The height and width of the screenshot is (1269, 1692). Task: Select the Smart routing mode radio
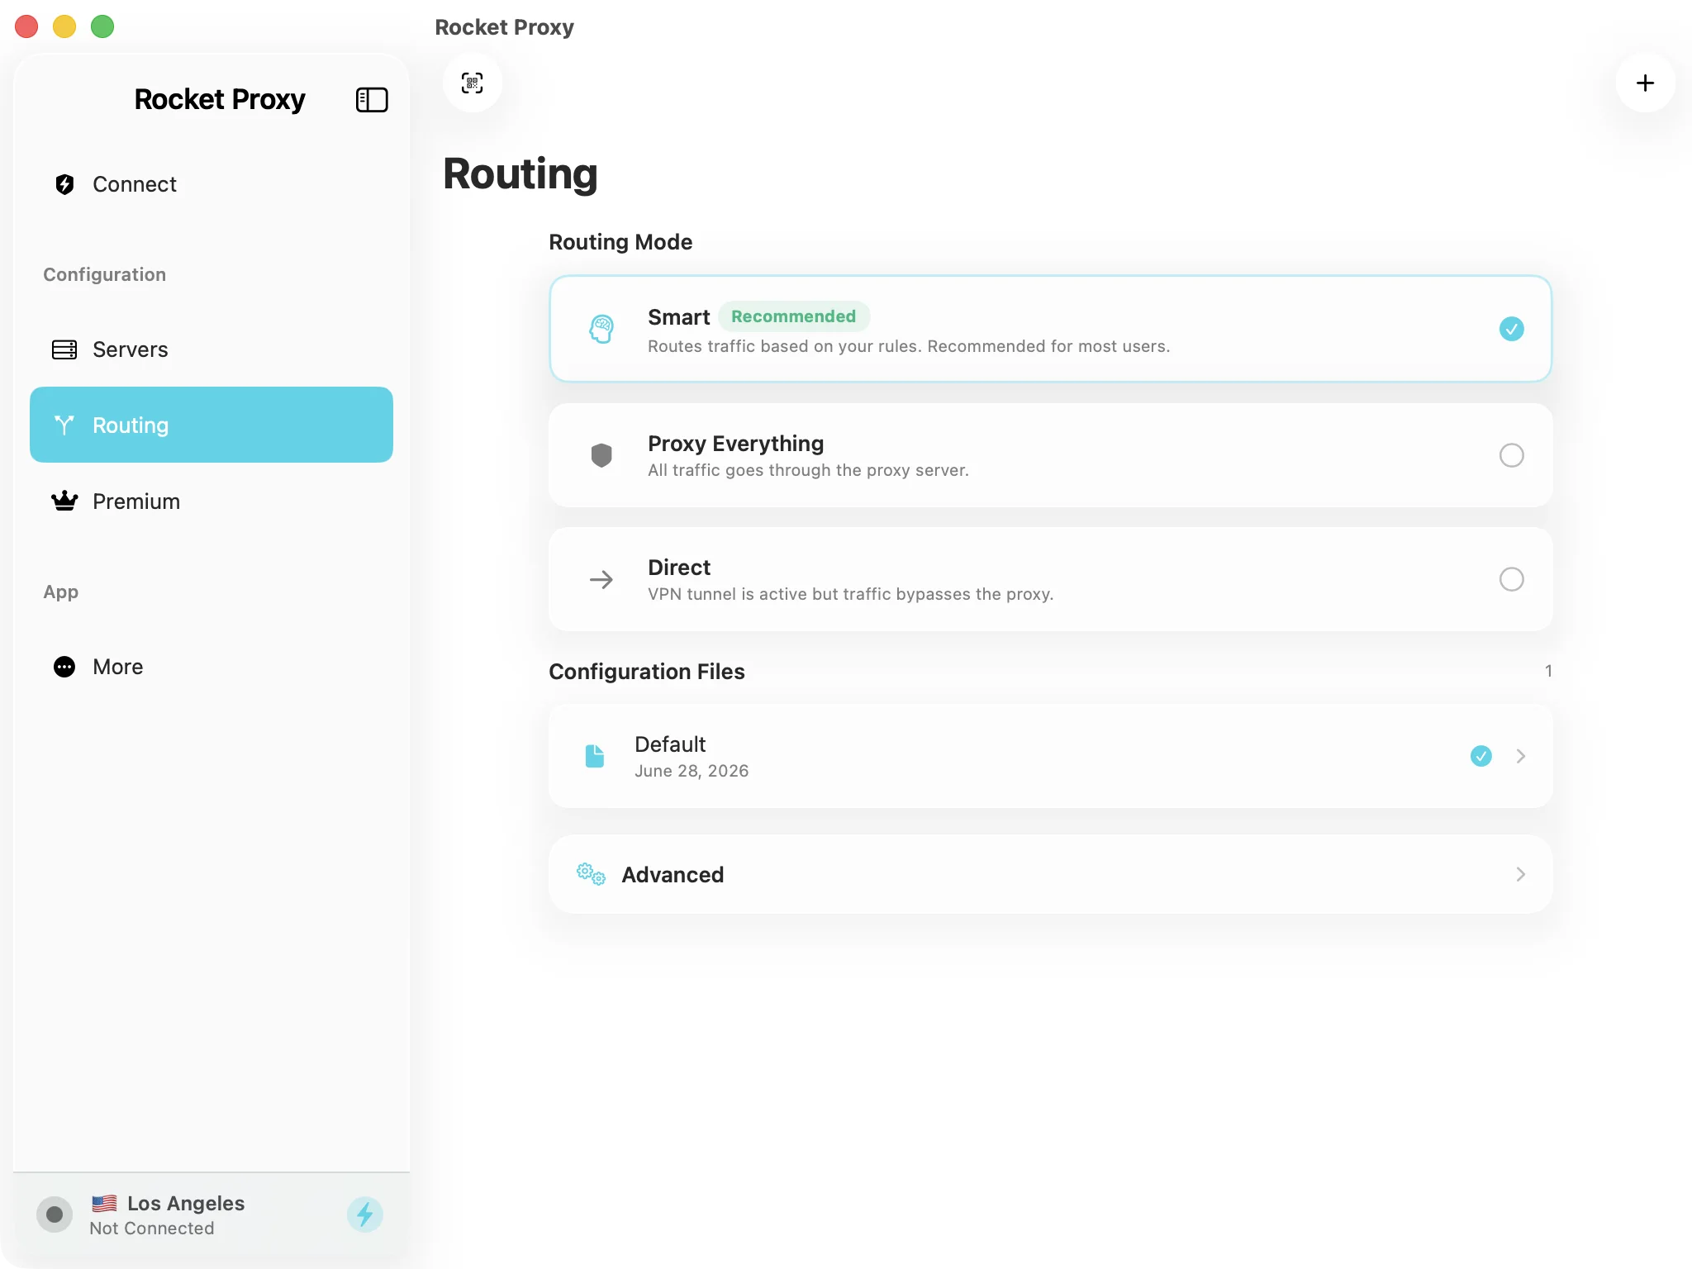1511,329
